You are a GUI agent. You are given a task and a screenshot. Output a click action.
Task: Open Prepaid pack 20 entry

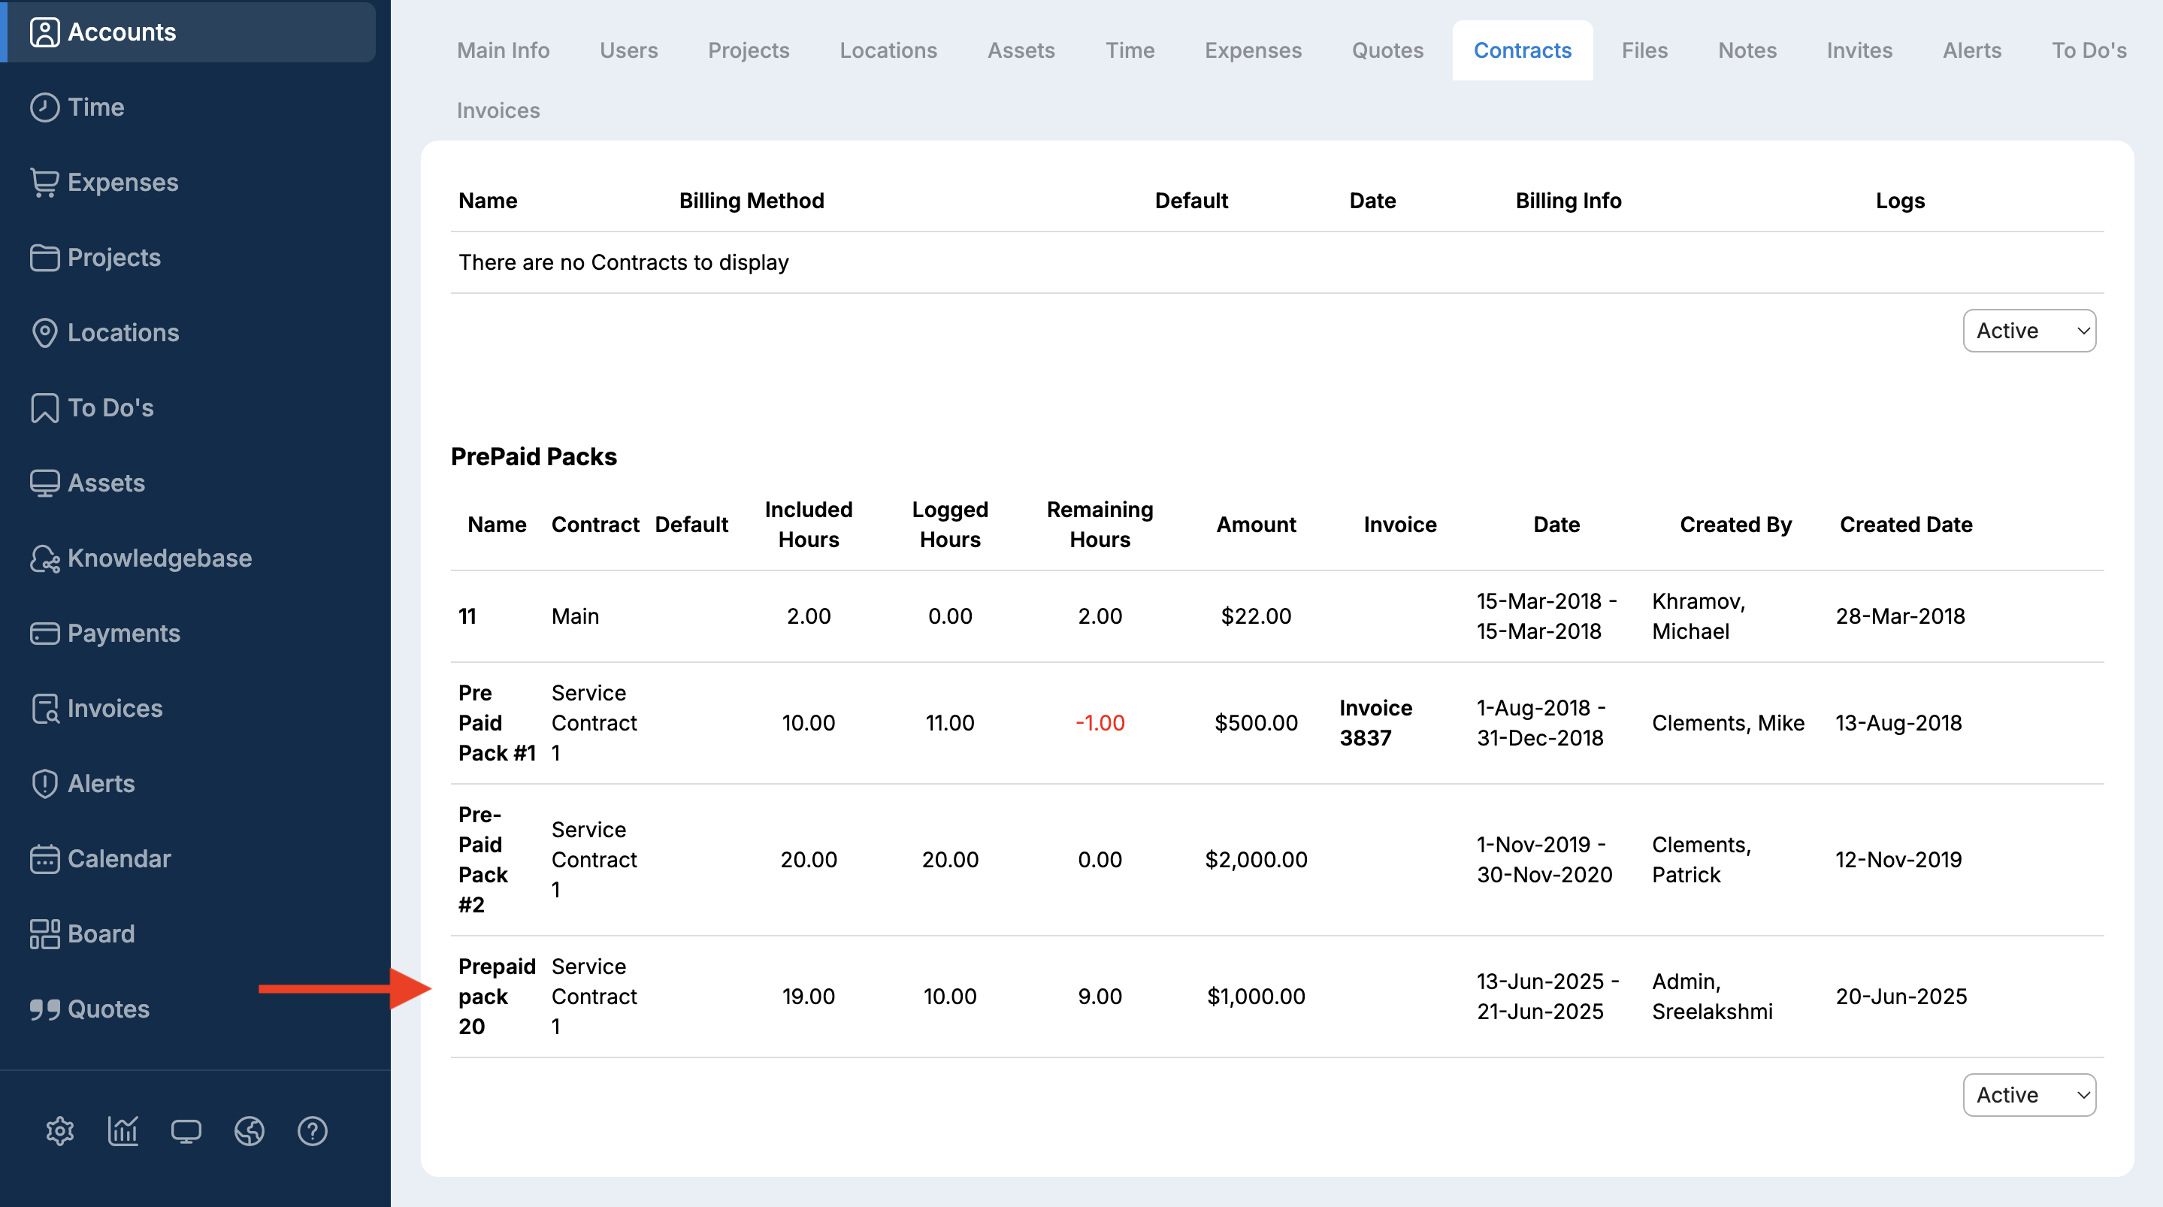pyautogui.click(x=495, y=996)
